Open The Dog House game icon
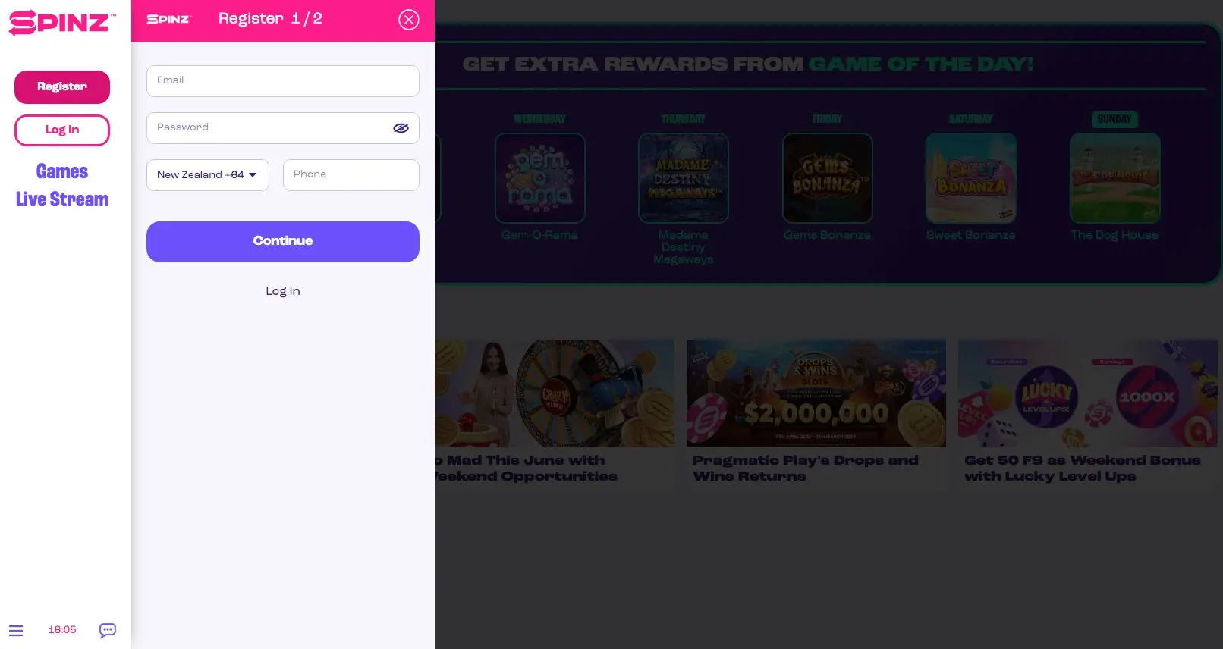 pyautogui.click(x=1115, y=178)
